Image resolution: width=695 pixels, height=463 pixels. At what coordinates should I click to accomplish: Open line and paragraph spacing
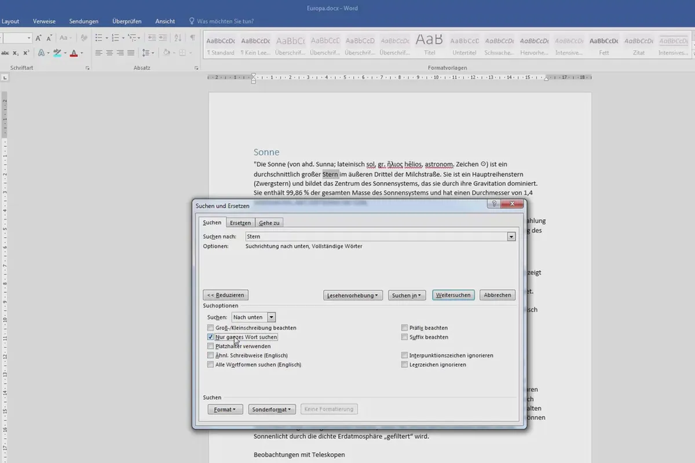pyautogui.click(x=146, y=53)
